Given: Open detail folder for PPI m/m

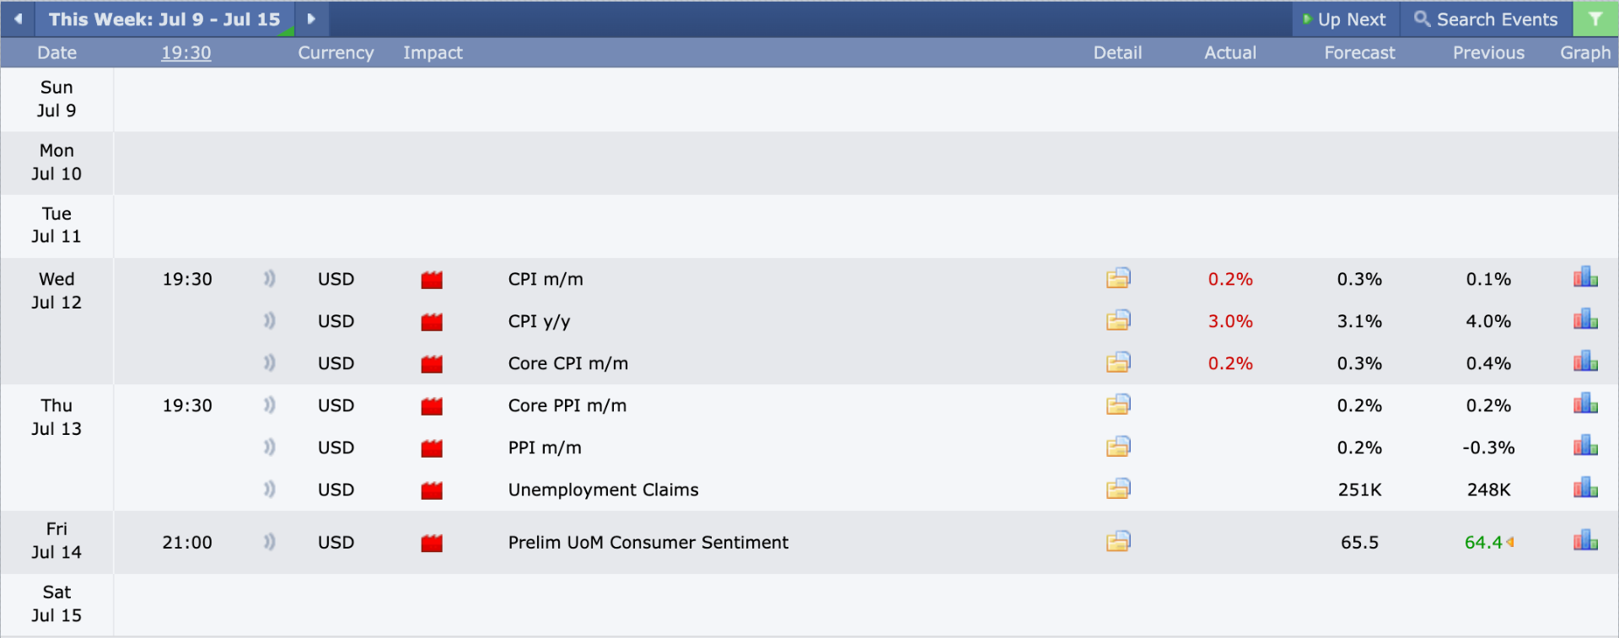Looking at the screenshot, I should click(1118, 447).
